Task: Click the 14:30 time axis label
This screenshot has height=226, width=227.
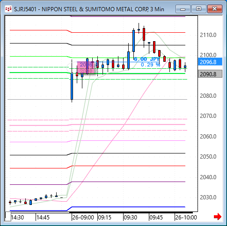Action: 17,218
